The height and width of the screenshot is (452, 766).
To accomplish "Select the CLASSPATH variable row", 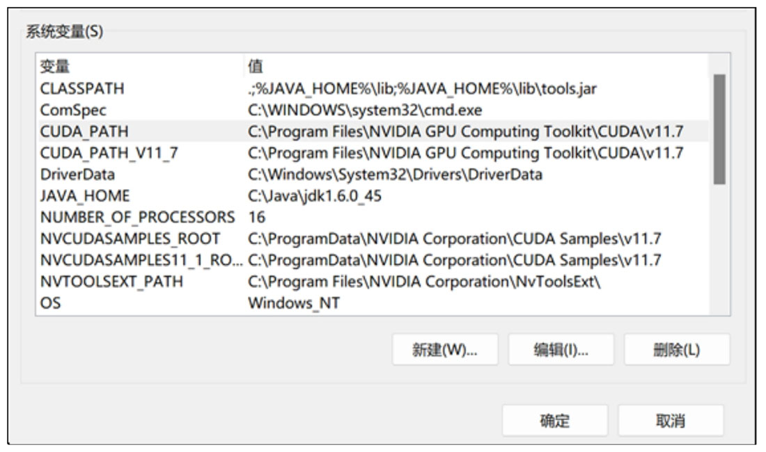I will [373, 88].
